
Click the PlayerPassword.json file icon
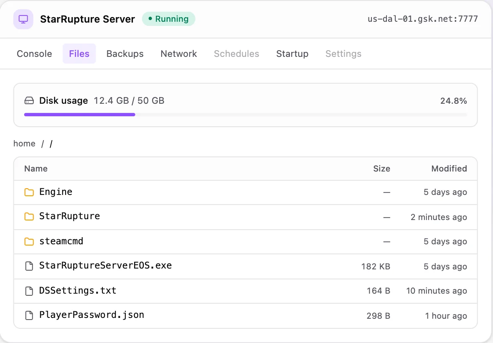click(x=29, y=315)
